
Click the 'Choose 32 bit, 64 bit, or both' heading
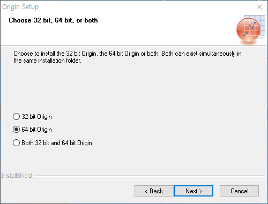coord(53,20)
